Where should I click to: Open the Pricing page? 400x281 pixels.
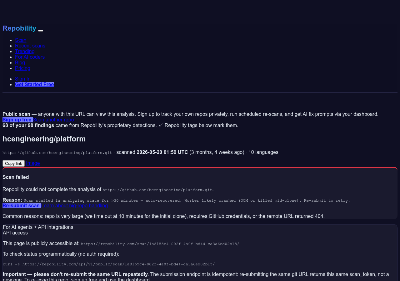tap(22, 68)
